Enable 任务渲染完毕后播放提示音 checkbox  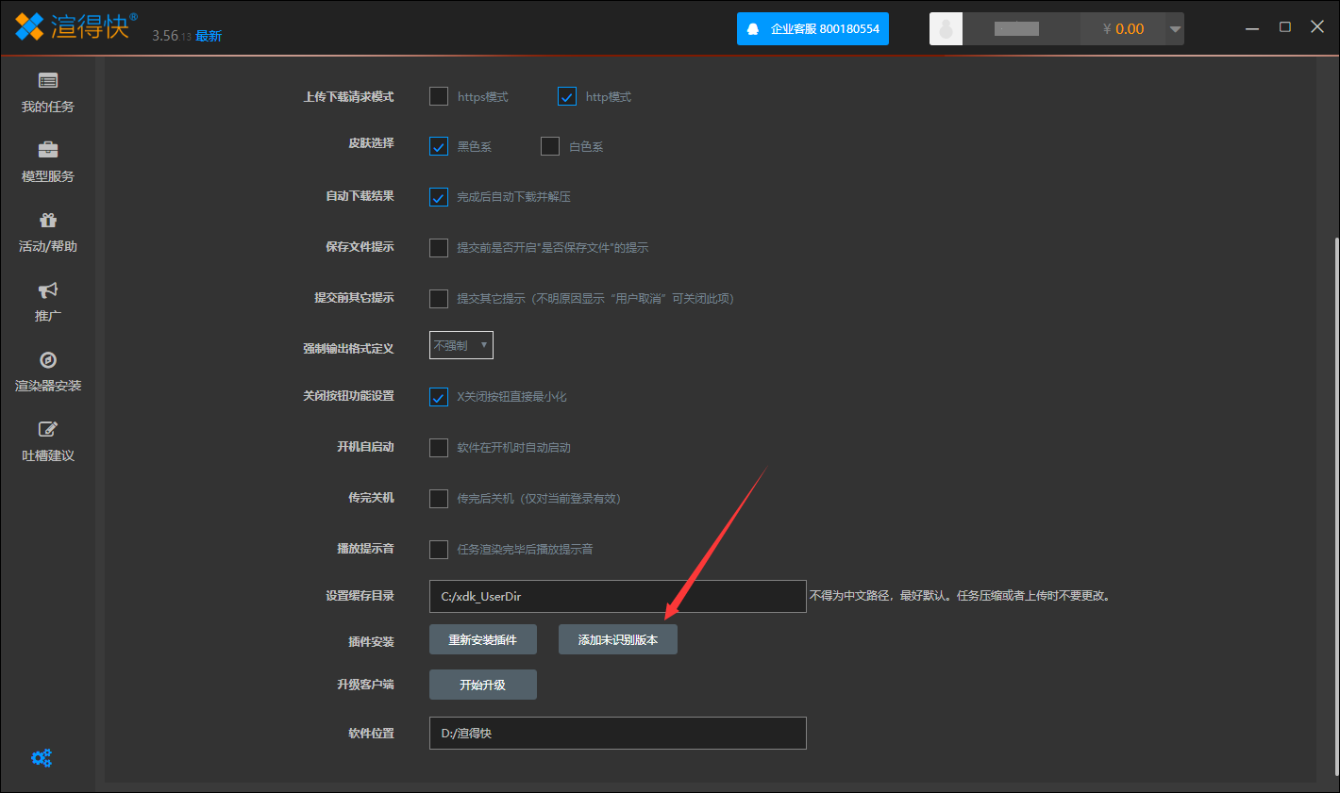(x=439, y=550)
